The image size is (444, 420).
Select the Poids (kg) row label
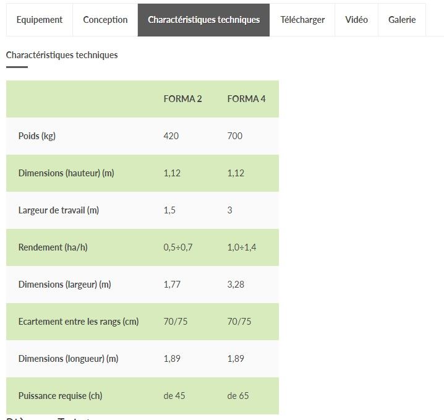37,136
